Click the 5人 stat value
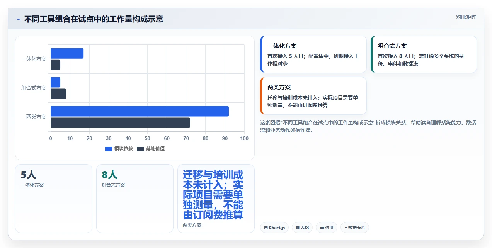 pyautogui.click(x=29, y=175)
